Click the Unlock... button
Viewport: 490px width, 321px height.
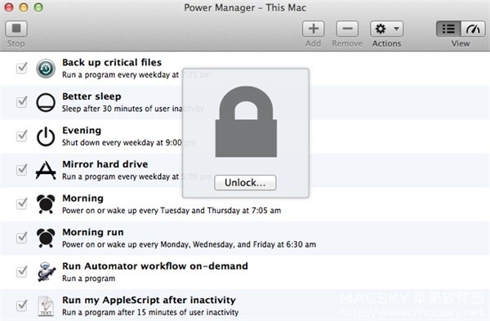point(245,182)
